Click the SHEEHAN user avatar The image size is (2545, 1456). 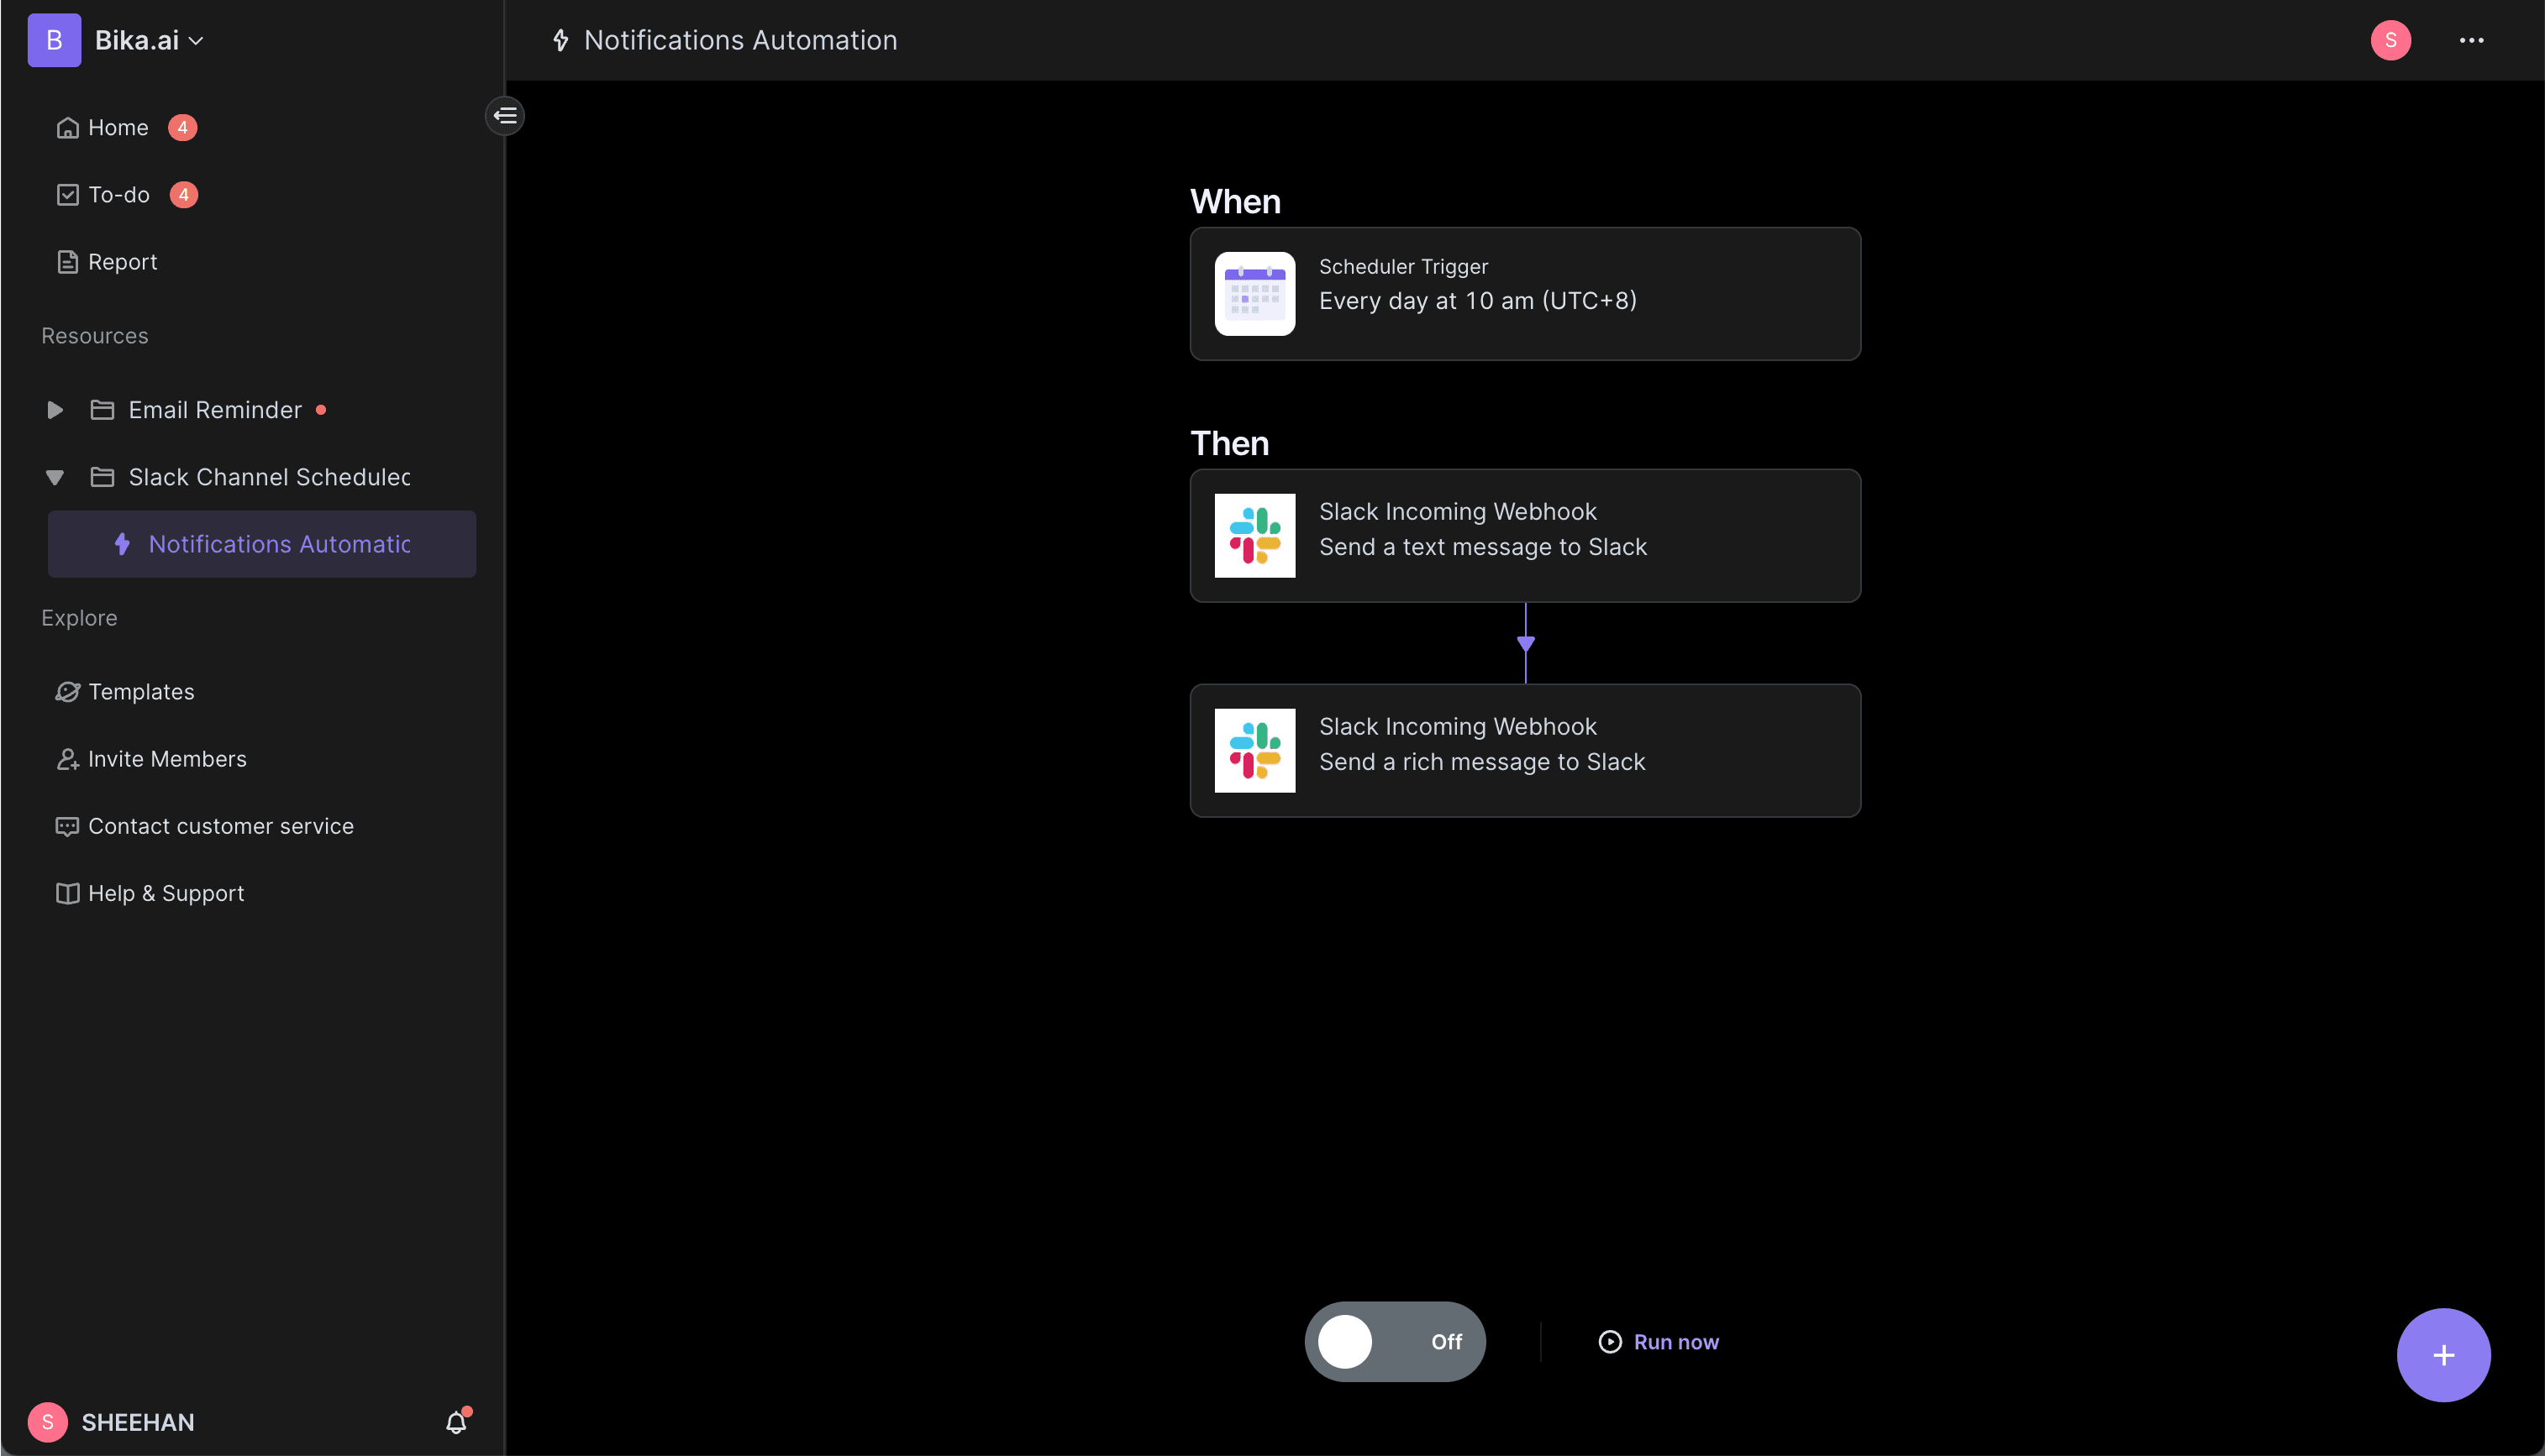(48, 1421)
